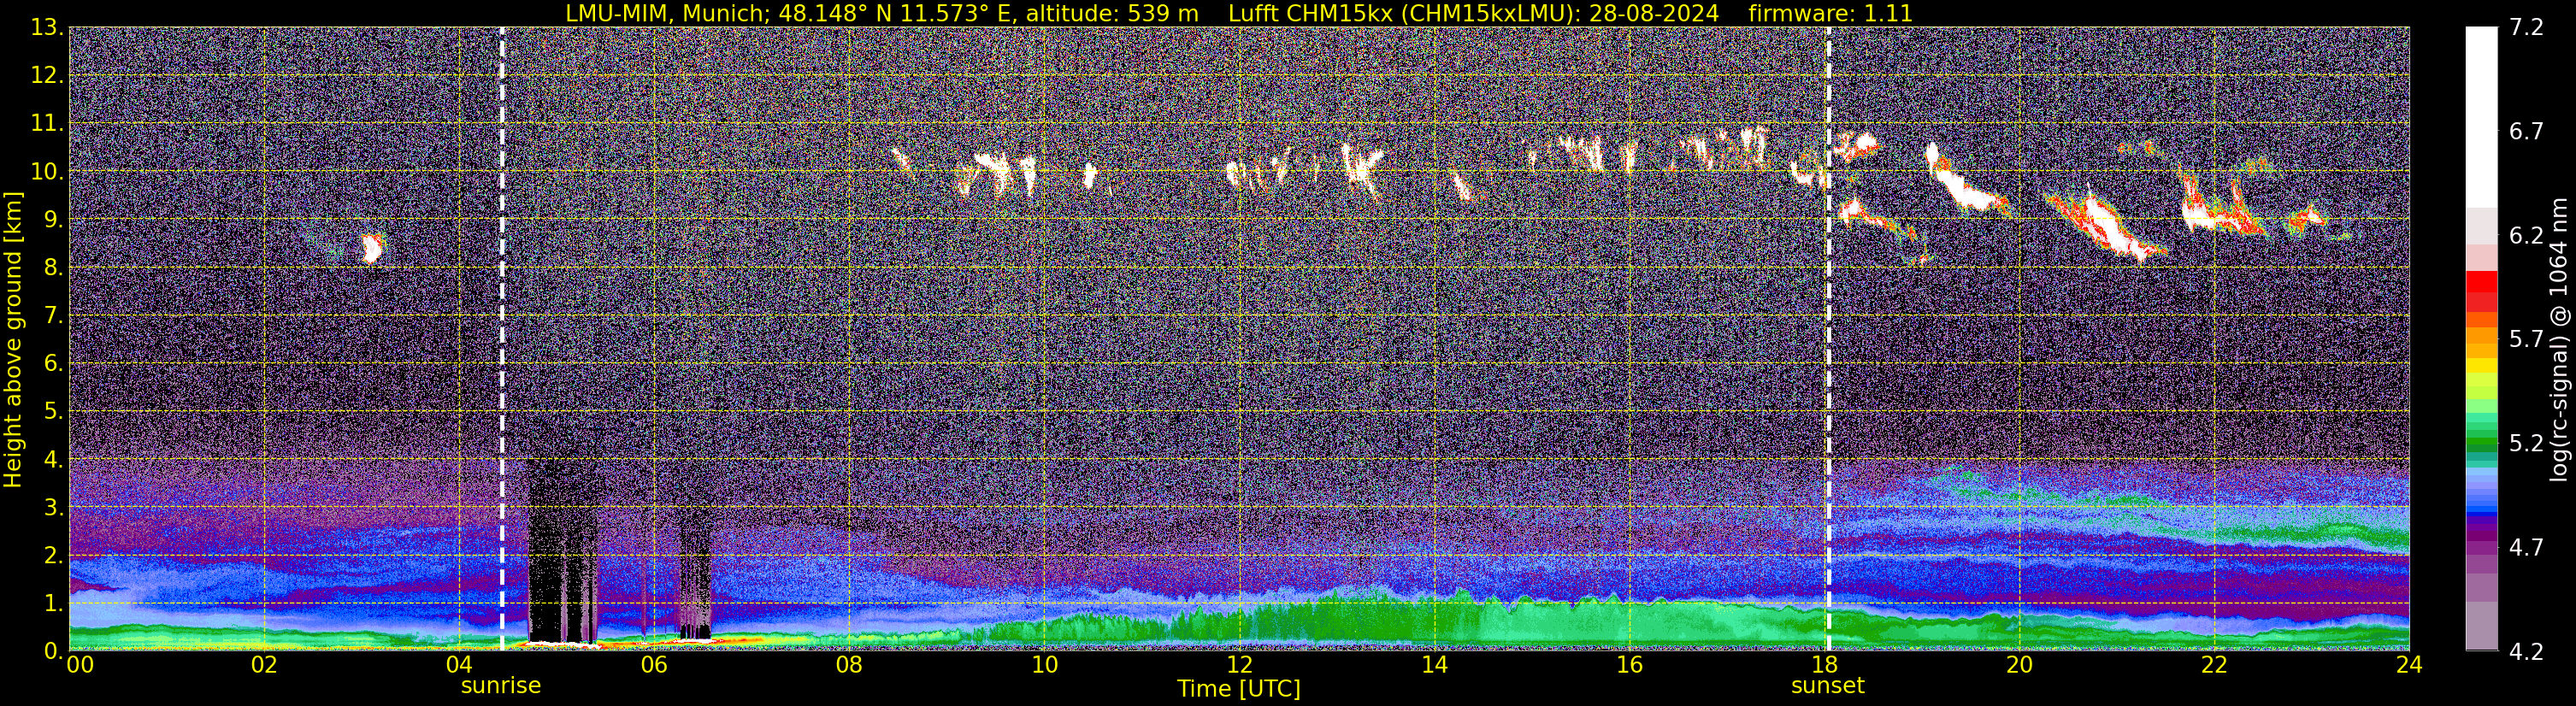
Task: Click the time axis tick label 10
Action: pos(1044,665)
